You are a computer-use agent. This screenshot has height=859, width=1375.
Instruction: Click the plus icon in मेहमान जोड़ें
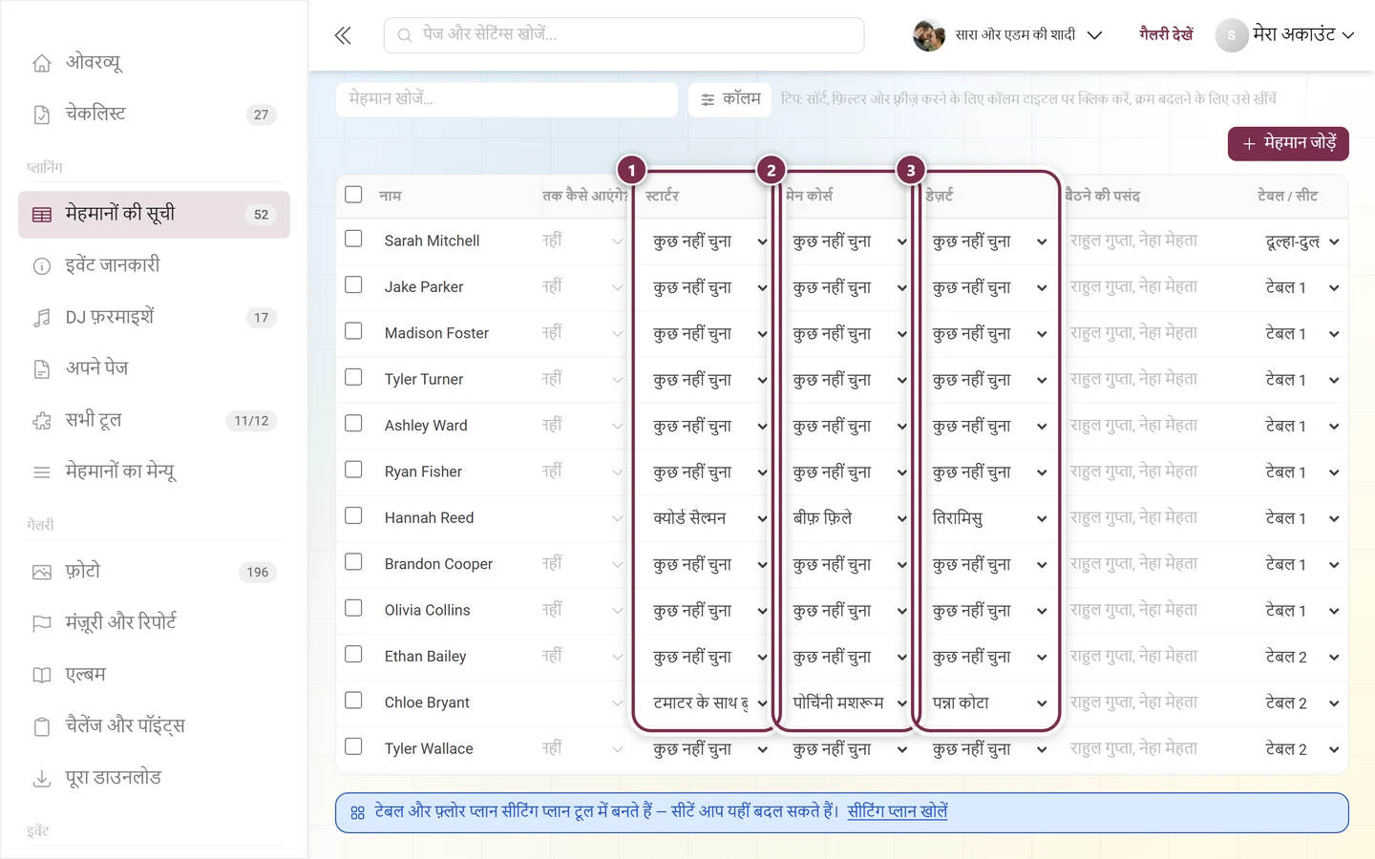tap(1248, 144)
